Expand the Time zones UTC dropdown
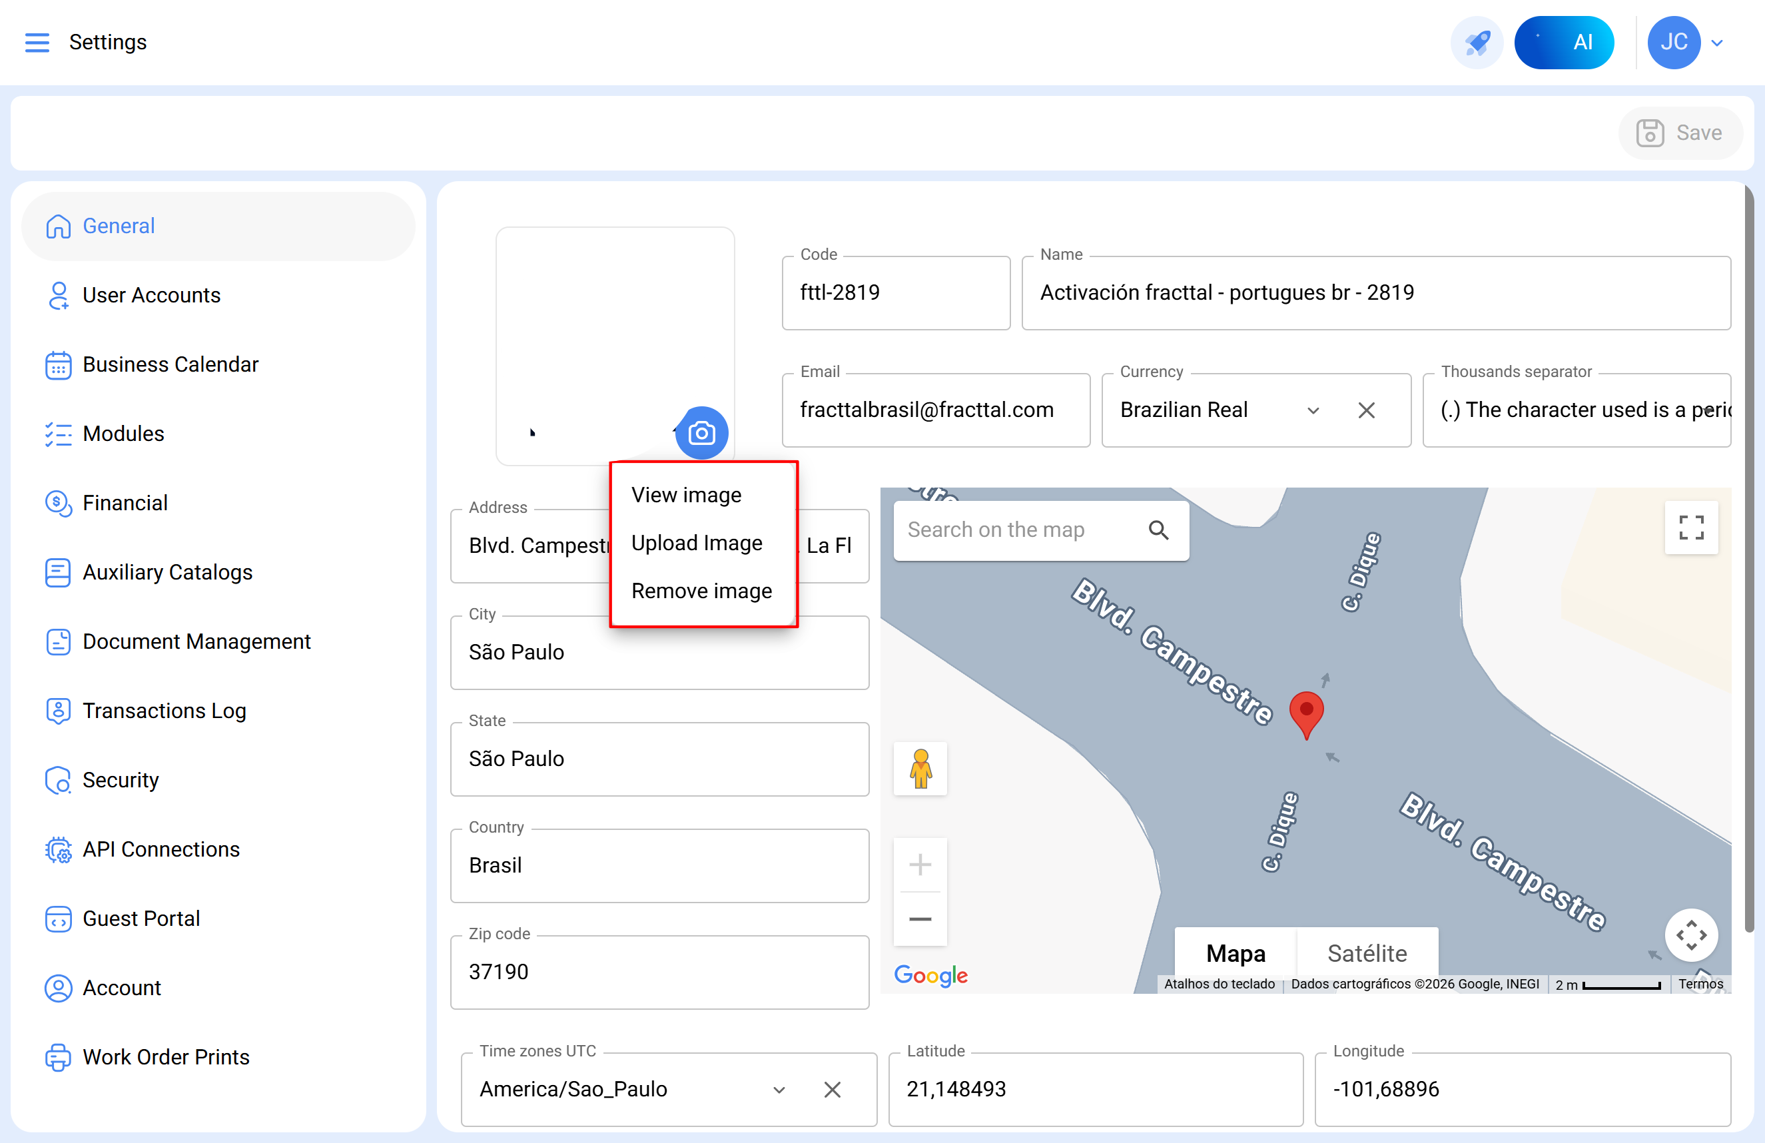The image size is (1765, 1143). (x=779, y=1090)
